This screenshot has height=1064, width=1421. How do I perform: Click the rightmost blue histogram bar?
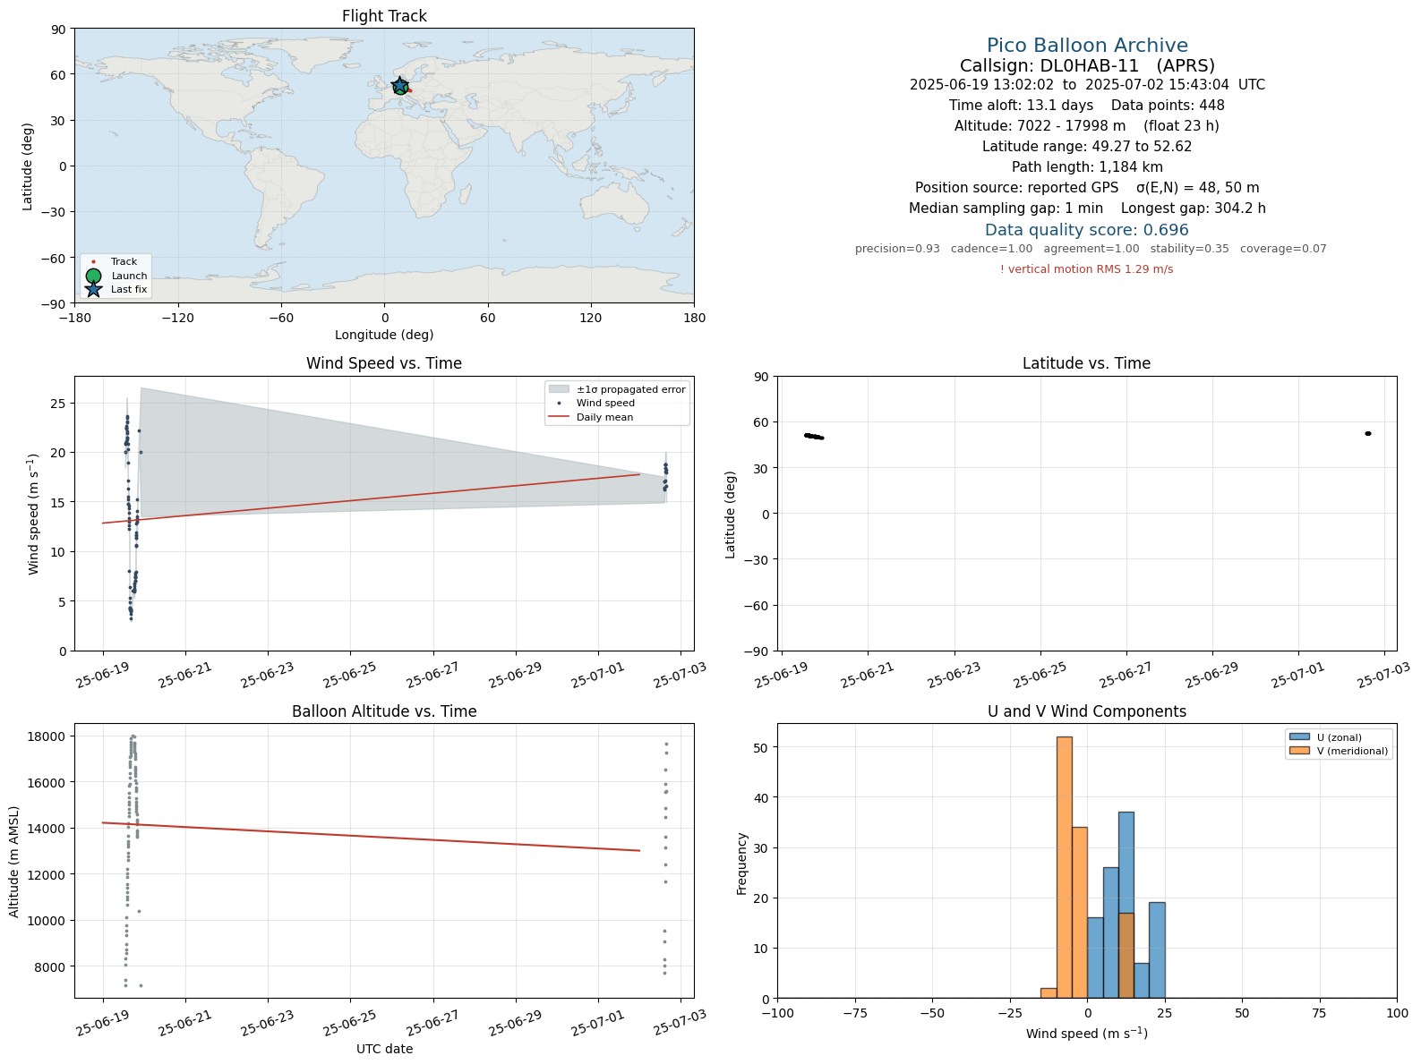(1157, 950)
